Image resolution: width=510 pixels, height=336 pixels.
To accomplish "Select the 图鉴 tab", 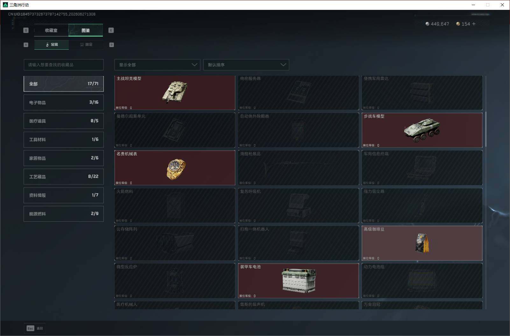I will [x=86, y=30].
